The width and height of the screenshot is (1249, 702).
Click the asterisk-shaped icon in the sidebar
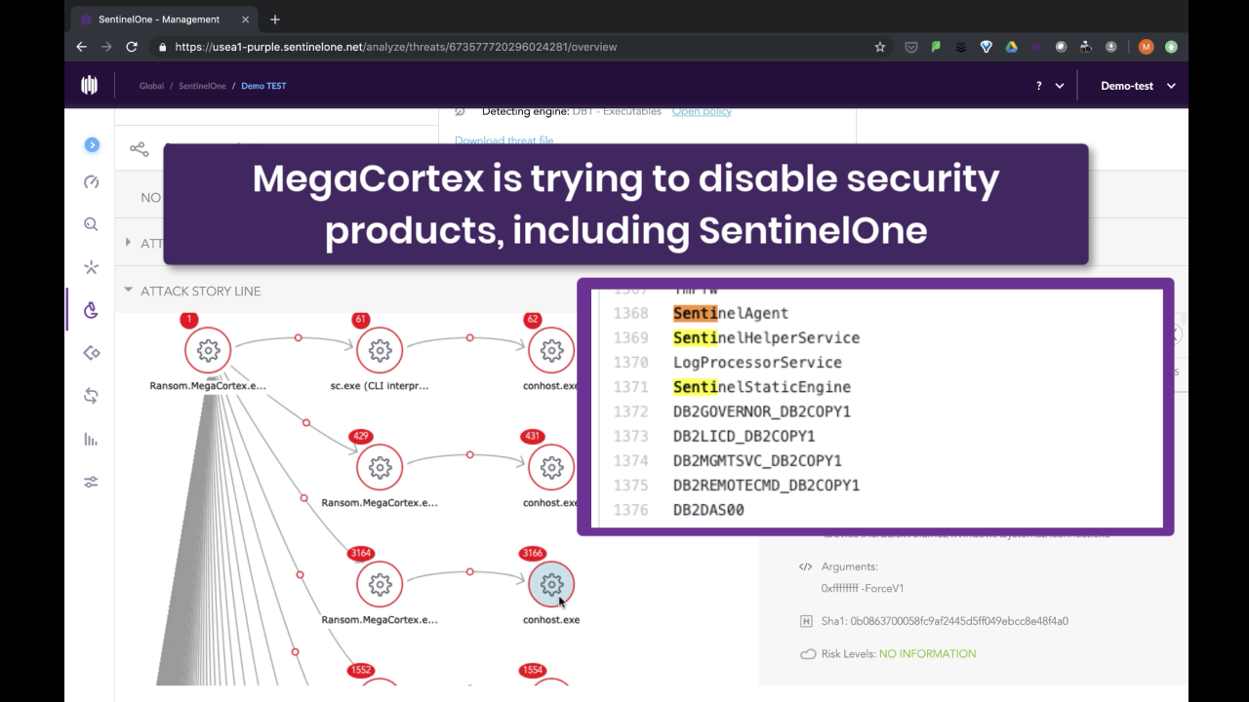pos(91,267)
